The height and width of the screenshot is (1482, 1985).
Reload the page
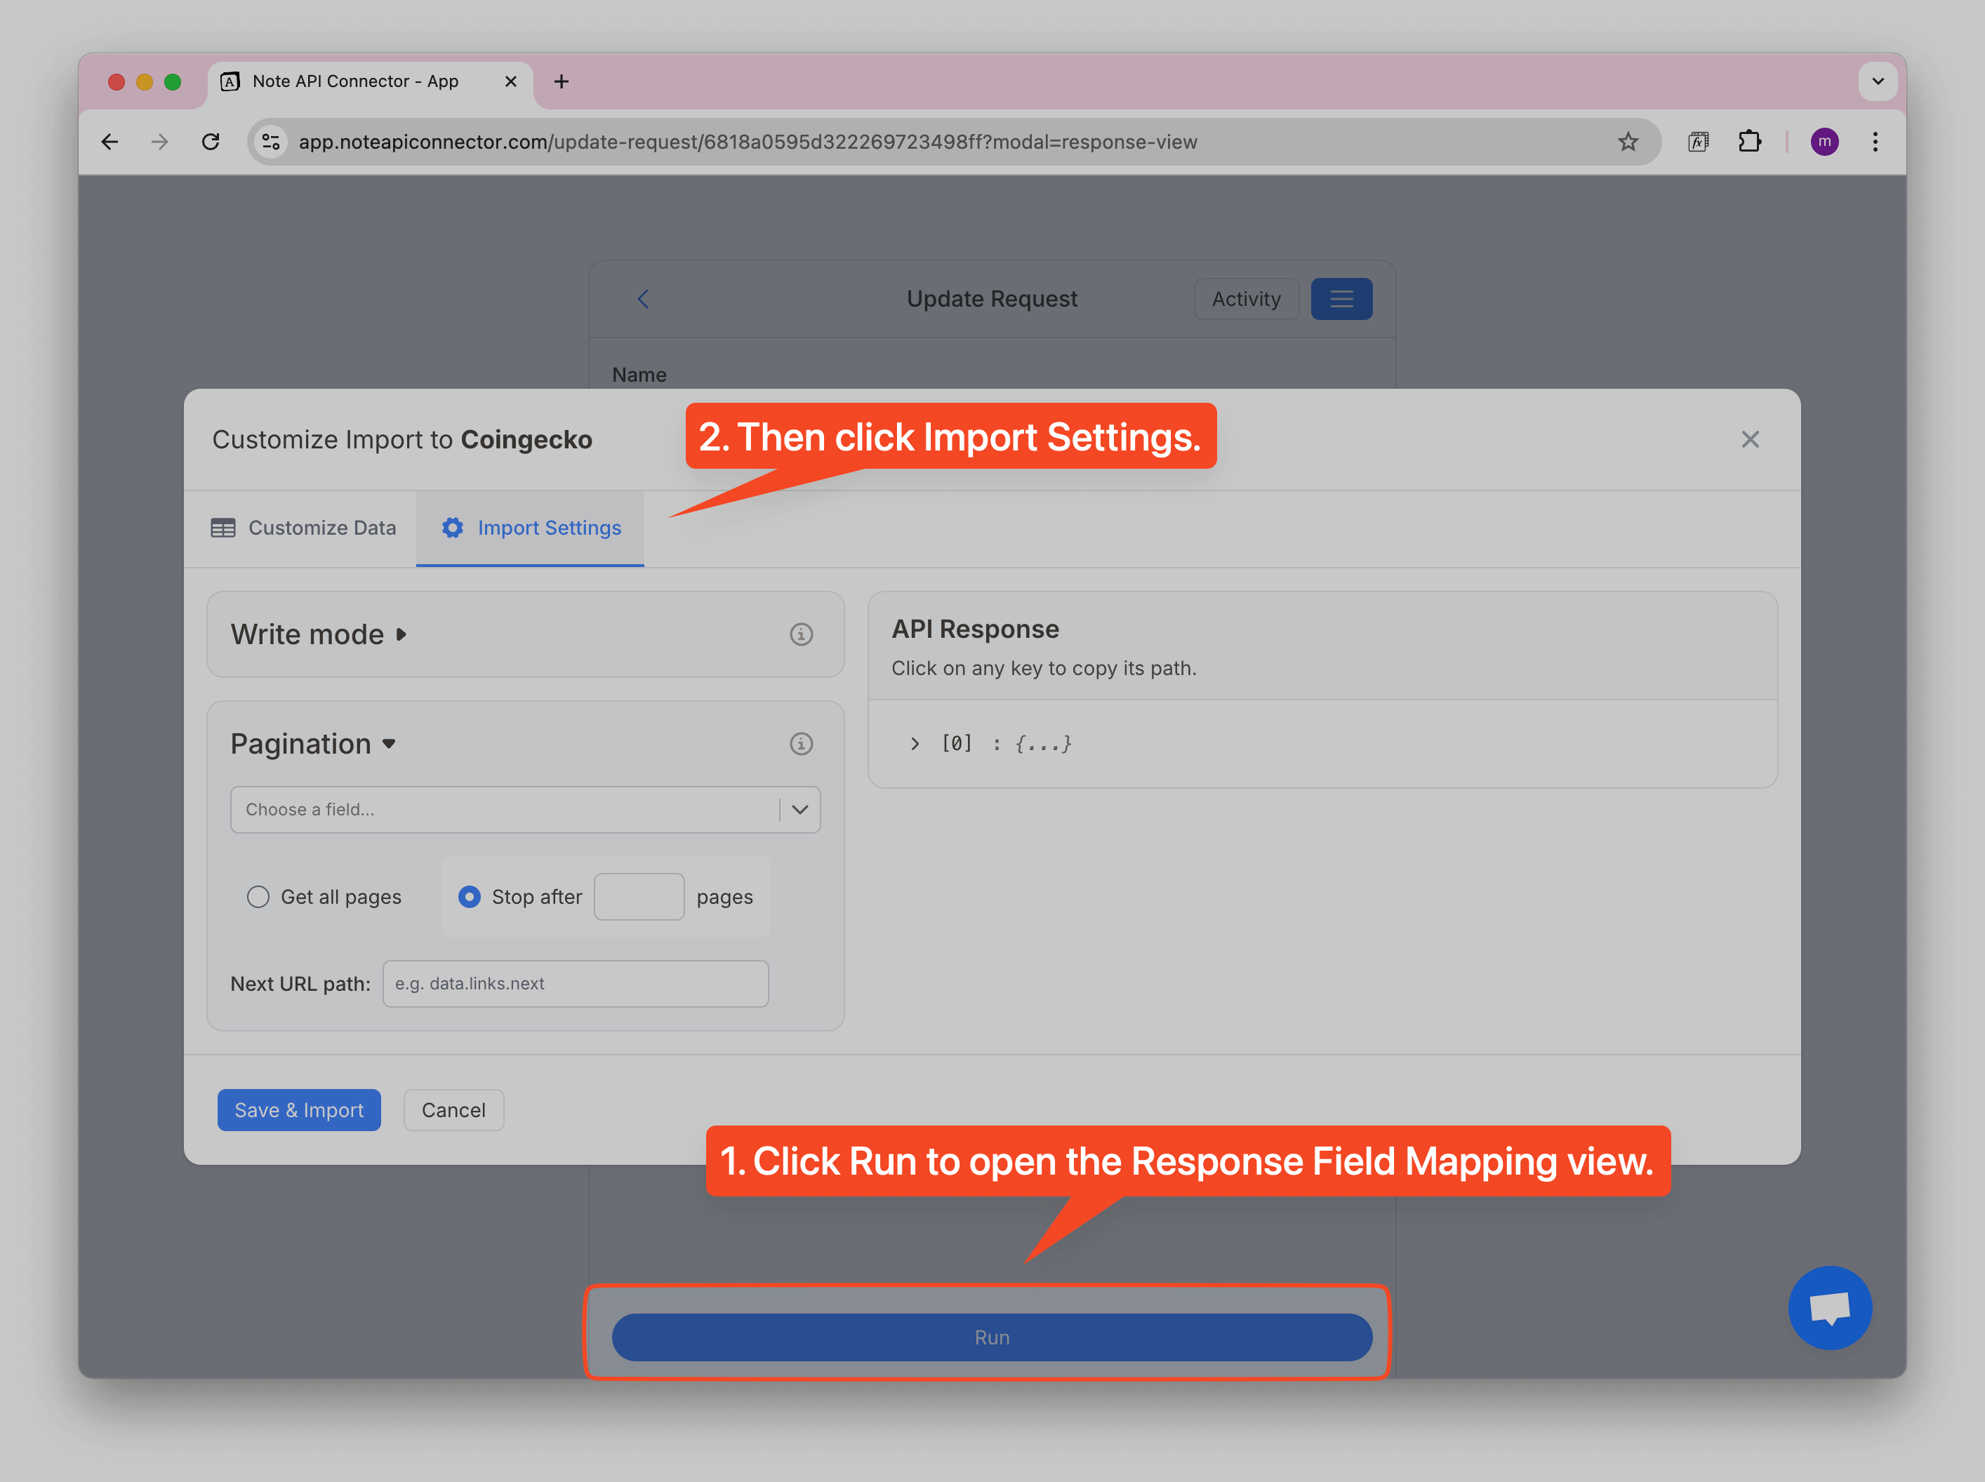[x=211, y=142]
